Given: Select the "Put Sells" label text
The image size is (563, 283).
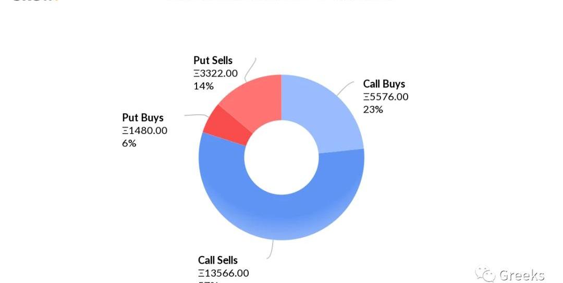Looking at the screenshot, I should click(213, 60).
